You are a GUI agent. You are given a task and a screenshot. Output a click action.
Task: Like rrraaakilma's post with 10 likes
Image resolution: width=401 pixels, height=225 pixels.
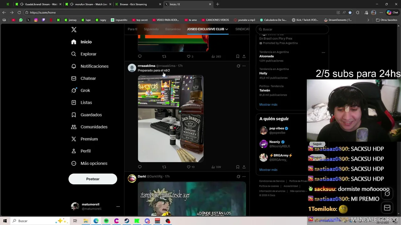point(190,167)
